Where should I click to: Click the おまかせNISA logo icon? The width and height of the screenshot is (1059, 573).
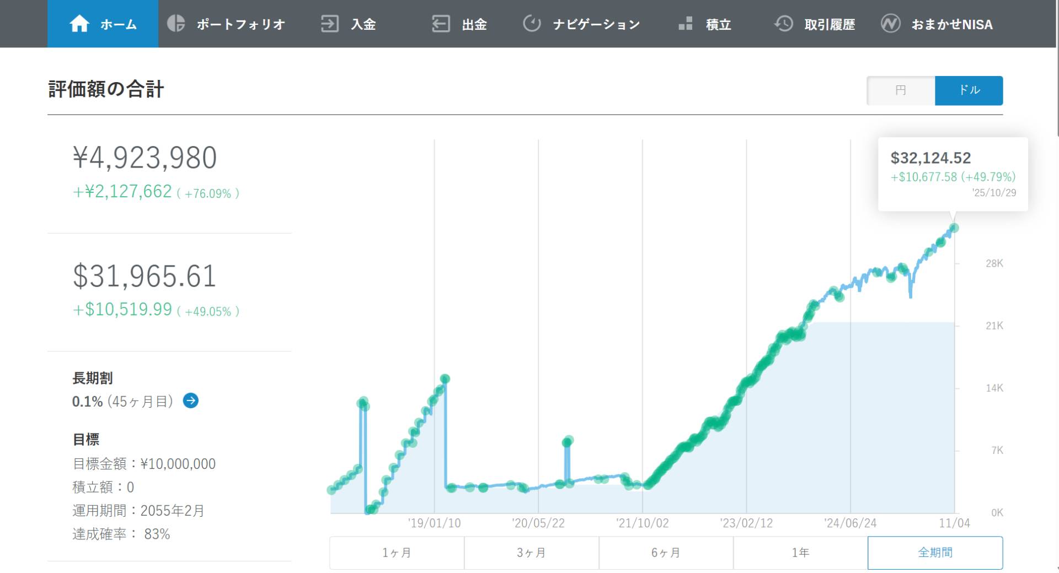[x=890, y=24]
